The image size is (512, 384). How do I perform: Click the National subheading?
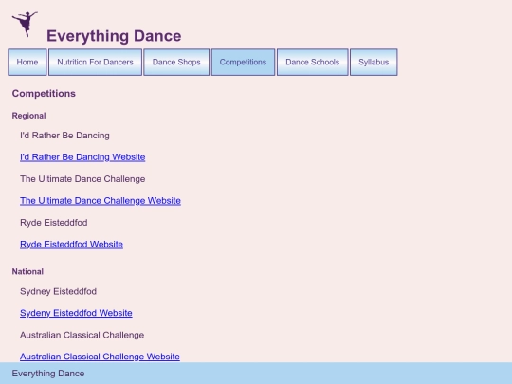tap(27, 272)
